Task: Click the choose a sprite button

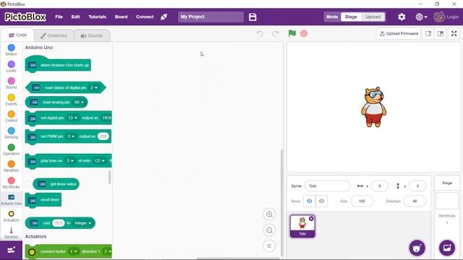Action: (417, 248)
